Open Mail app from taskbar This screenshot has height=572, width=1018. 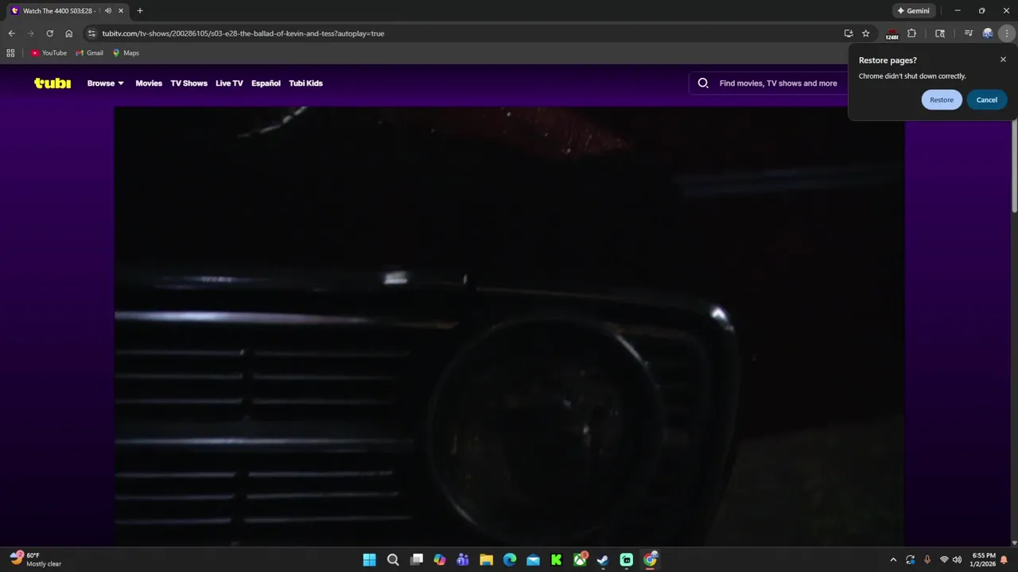click(533, 560)
